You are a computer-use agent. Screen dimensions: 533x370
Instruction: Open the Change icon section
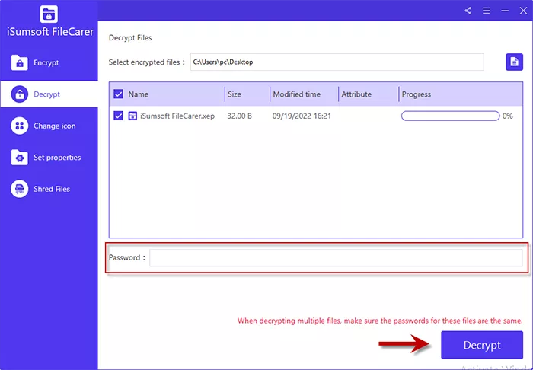click(49, 126)
